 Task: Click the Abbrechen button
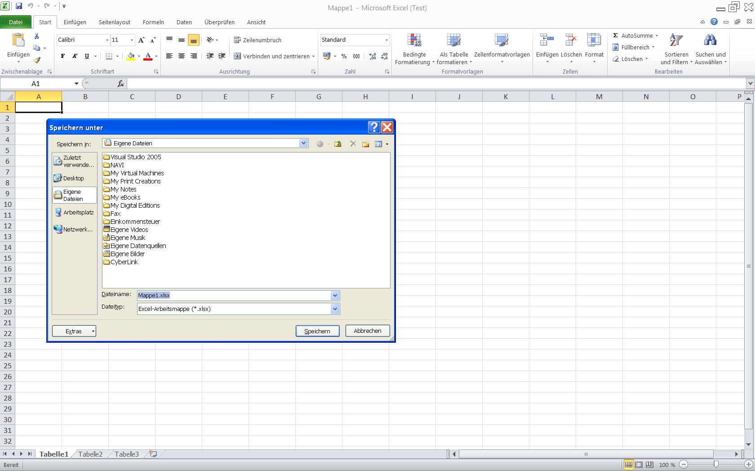click(368, 331)
